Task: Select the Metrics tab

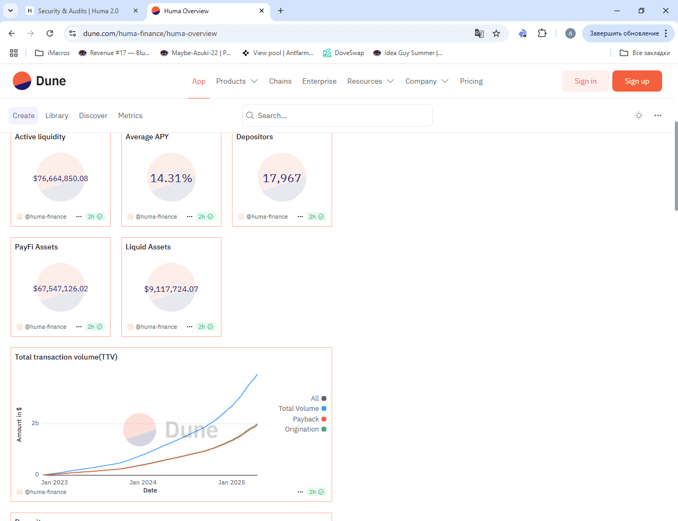Action: pyautogui.click(x=130, y=115)
